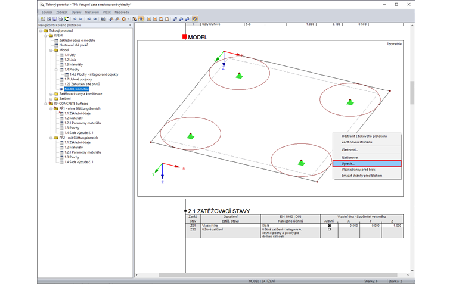
Task: Choose Naklonovat in context menu
Action: point(367,158)
